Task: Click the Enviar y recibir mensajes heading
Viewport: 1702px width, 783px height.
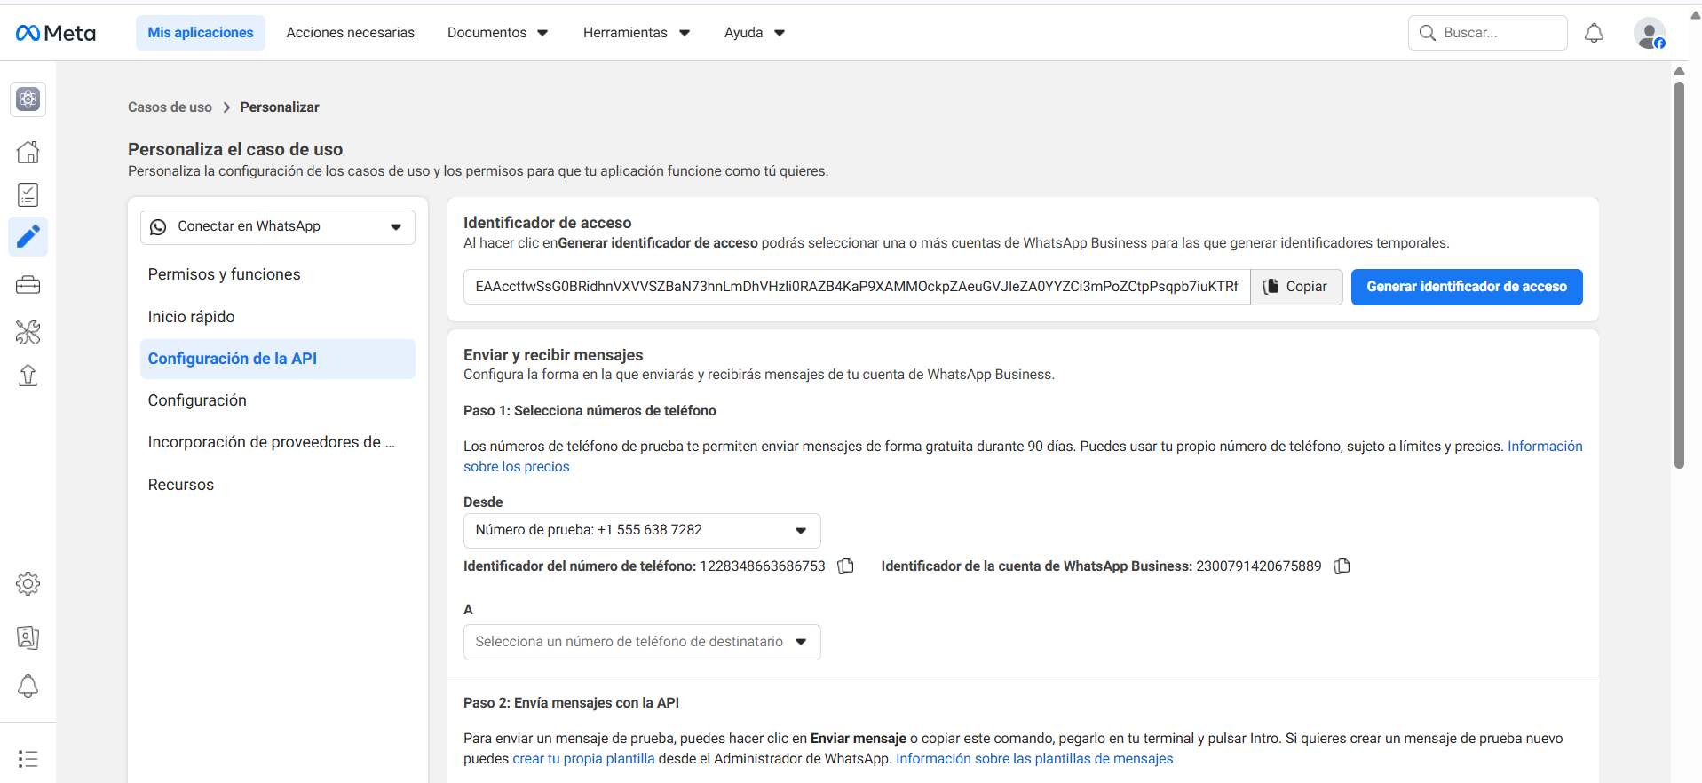Action: (x=553, y=355)
